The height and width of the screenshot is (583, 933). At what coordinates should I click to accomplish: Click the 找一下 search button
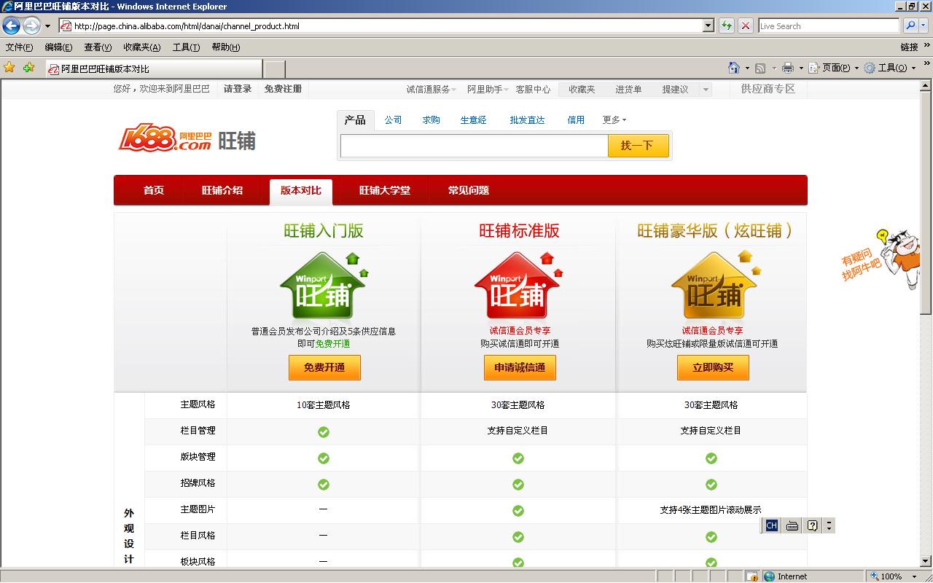[x=638, y=146]
